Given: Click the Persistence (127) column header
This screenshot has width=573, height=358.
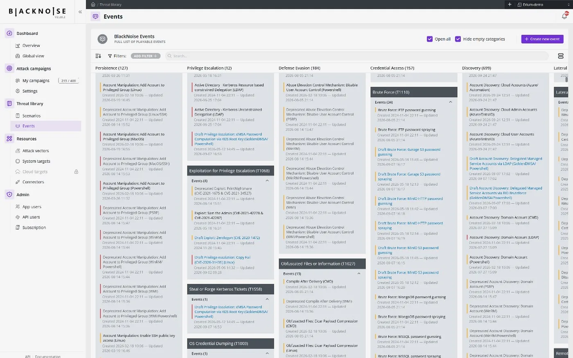Looking at the screenshot, I should [112, 68].
